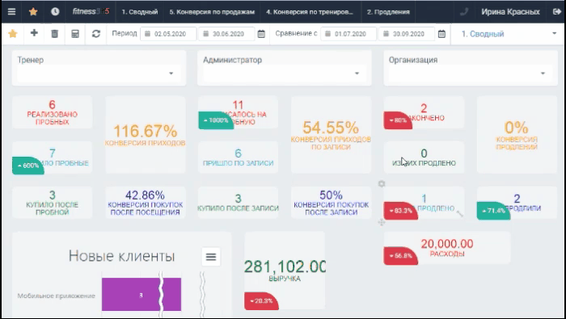
Task: Refresh the dashboard data
Action: pos(95,34)
